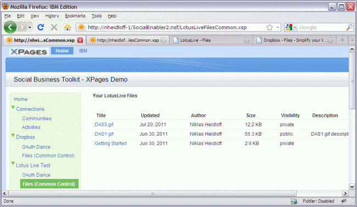The height and width of the screenshot is (207, 357).
Task: Click the horizontal scrollbar right arrow
Action: (x=345, y=194)
